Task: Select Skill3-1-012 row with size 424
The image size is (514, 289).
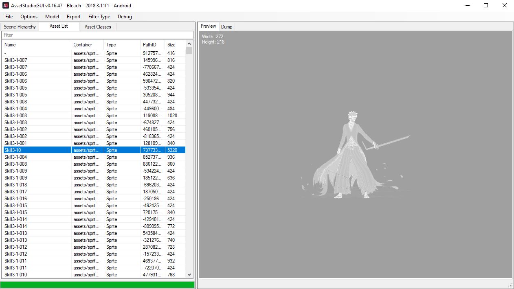Action: tap(94, 254)
